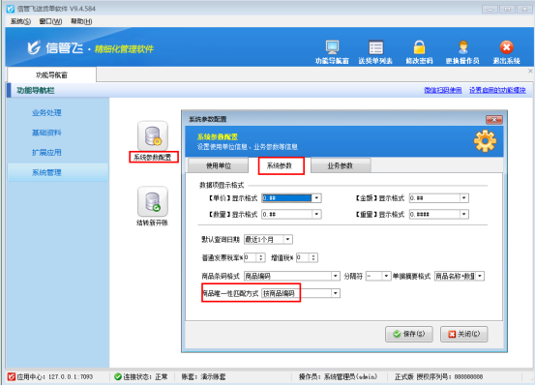535x386 pixels.
Task: Open the 系统(S) menu
Action: (20, 21)
